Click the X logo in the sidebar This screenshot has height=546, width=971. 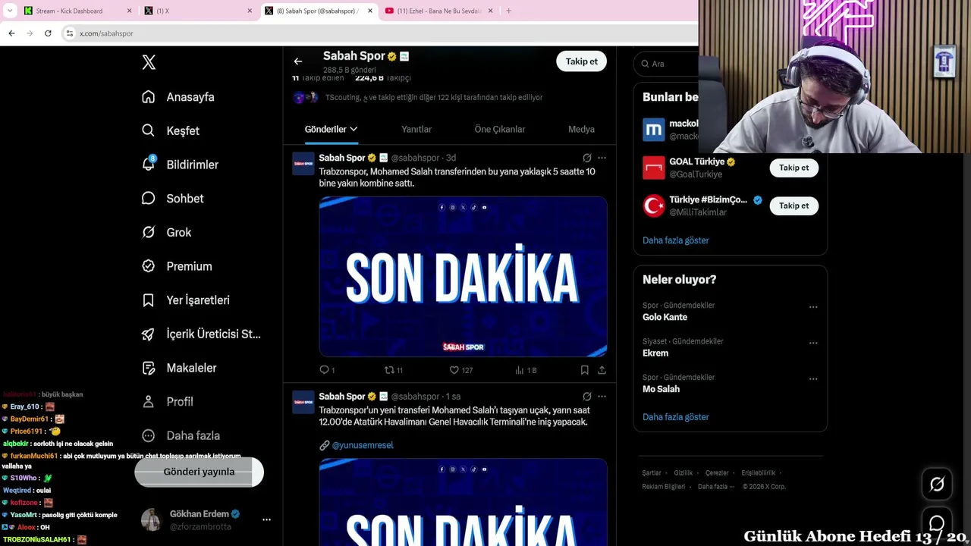click(x=149, y=63)
